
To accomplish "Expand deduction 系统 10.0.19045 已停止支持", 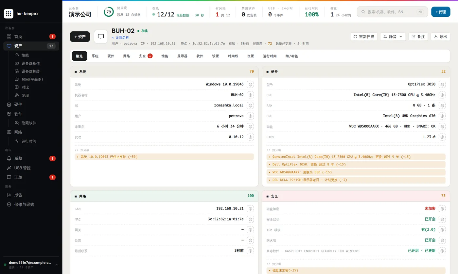I will pyautogui.click(x=164, y=157).
